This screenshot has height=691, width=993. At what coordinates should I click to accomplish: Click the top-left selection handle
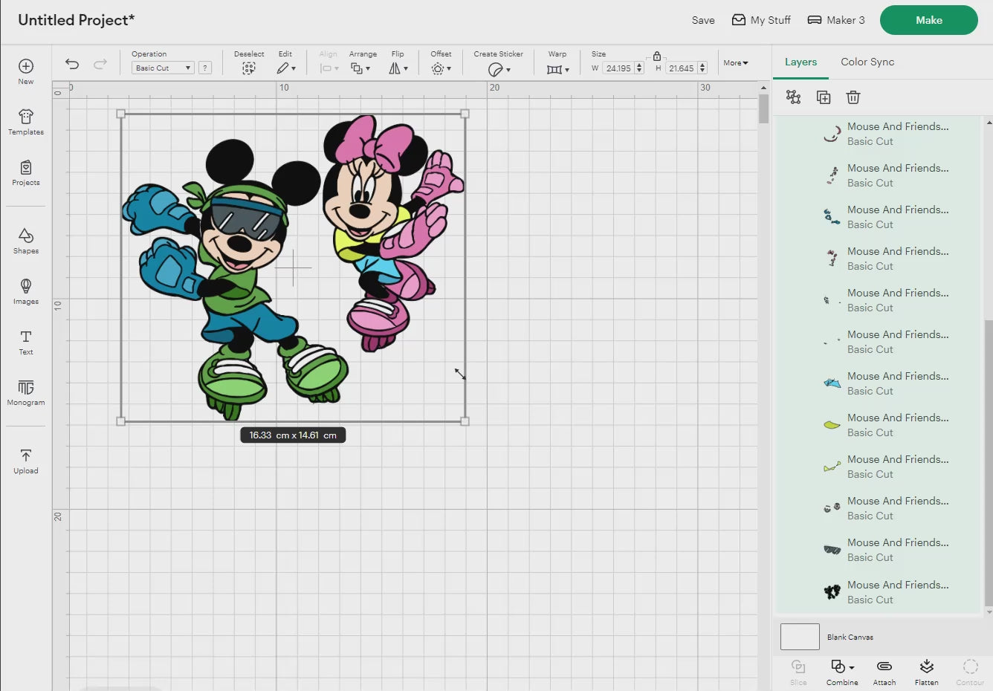coord(121,114)
